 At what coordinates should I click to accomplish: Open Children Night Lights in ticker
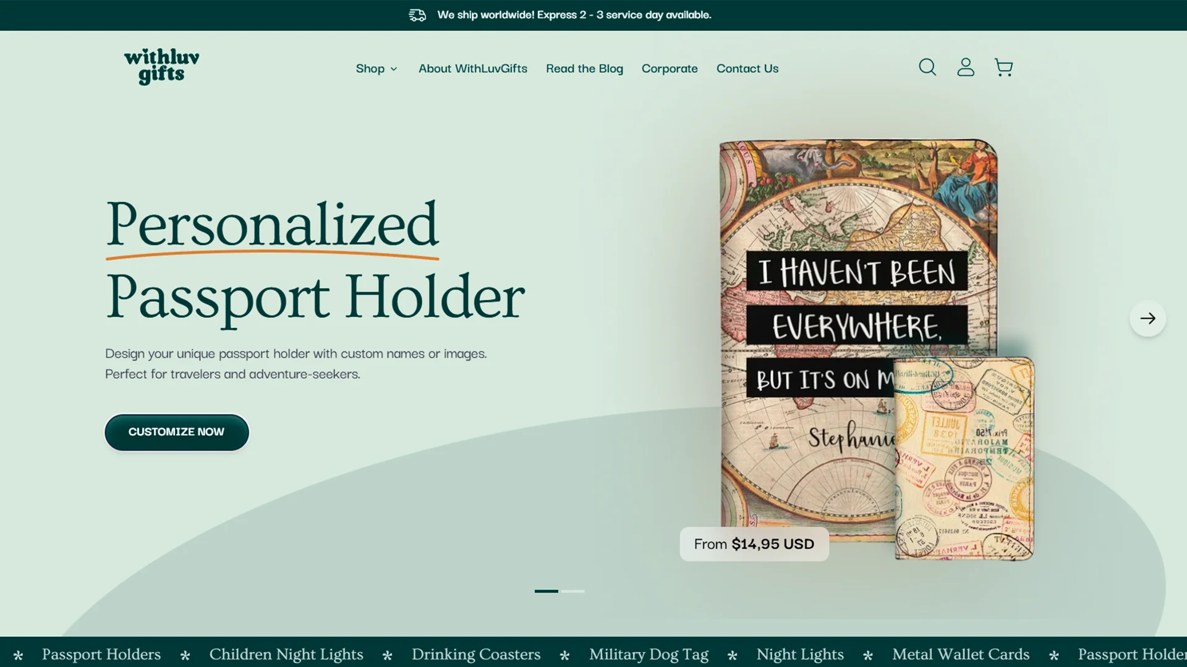pyautogui.click(x=286, y=654)
